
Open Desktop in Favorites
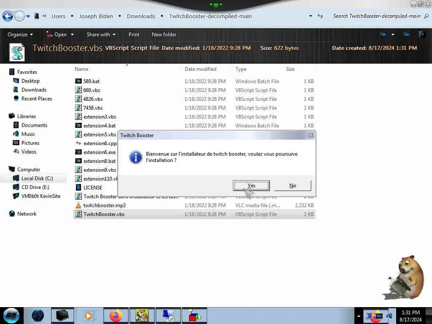30,81
